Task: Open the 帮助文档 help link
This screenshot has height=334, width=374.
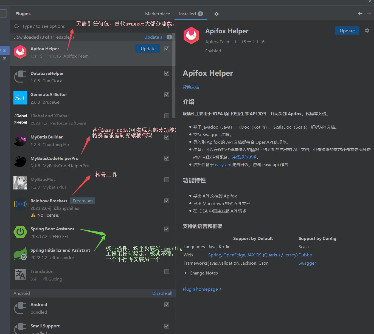Action: tap(191, 87)
